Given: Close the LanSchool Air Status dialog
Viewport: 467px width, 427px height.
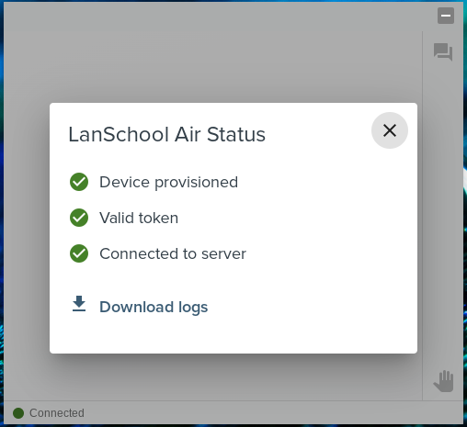Looking at the screenshot, I should click(390, 130).
